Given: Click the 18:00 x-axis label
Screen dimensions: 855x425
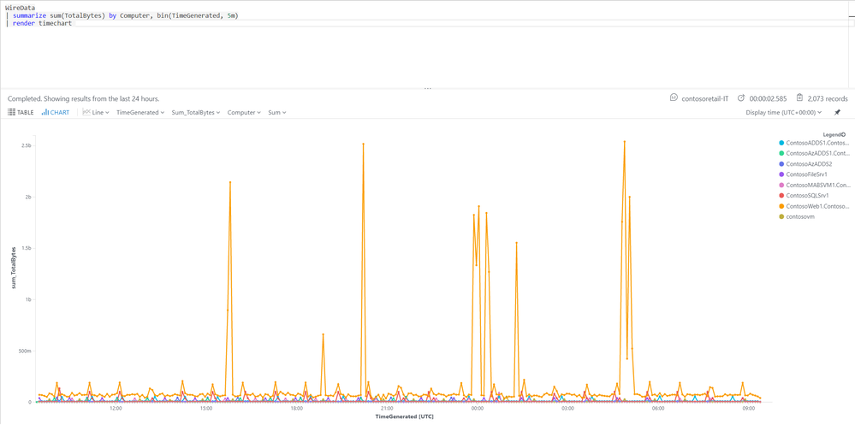Looking at the screenshot, I should click(297, 408).
